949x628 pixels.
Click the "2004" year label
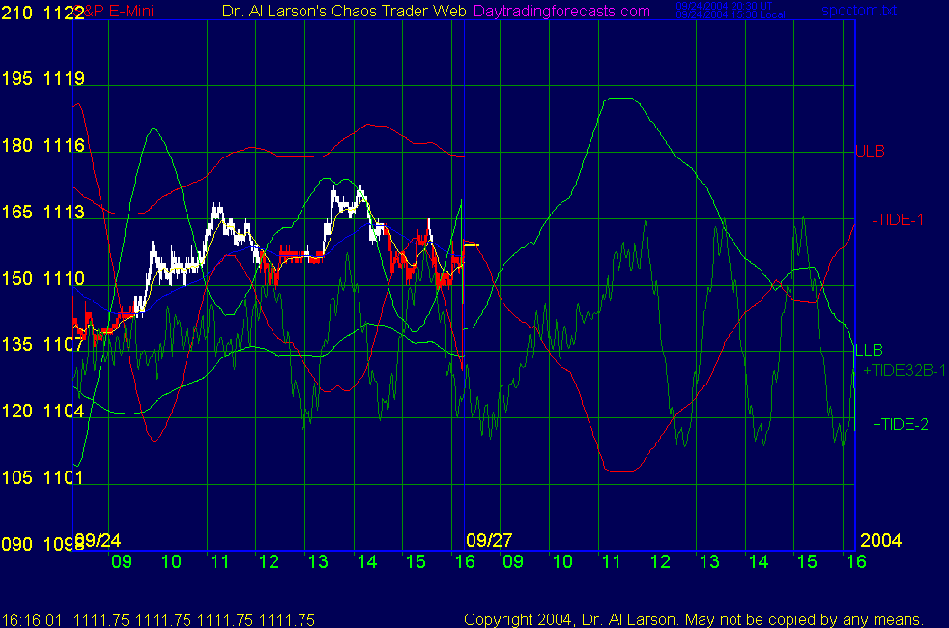pos(880,540)
